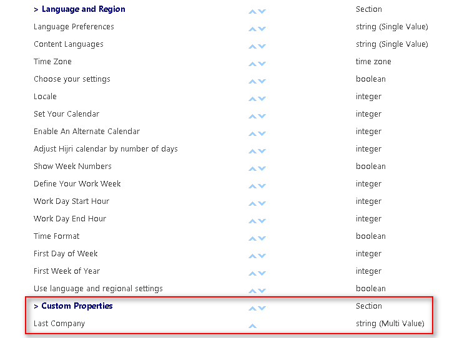Move Time Zone property up
462x338 pixels.
(x=252, y=64)
